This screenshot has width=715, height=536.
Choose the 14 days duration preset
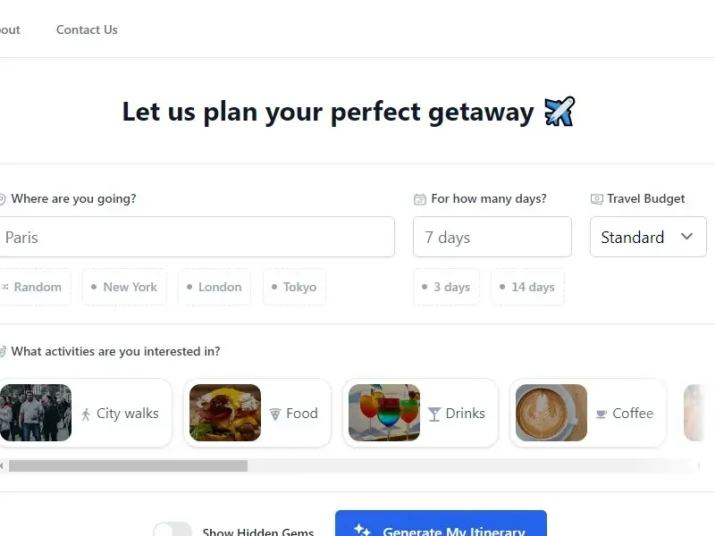[x=527, y=287]
